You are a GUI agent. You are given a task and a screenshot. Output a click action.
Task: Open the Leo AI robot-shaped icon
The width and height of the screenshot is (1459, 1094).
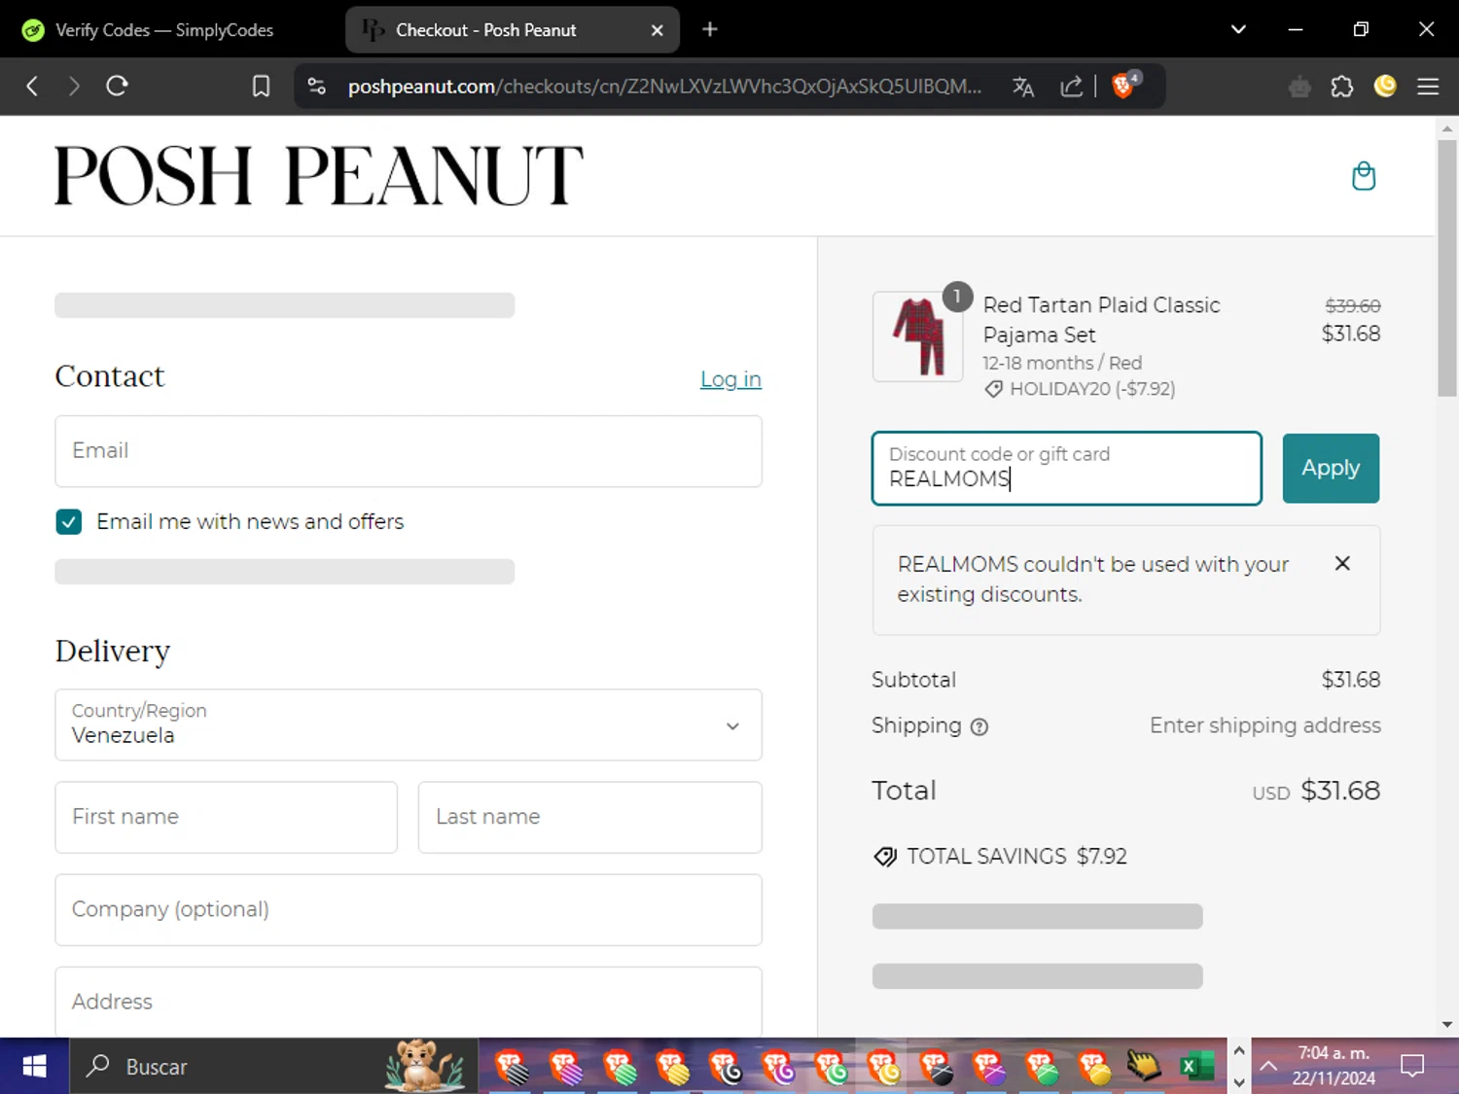(x=1299, y=88)
